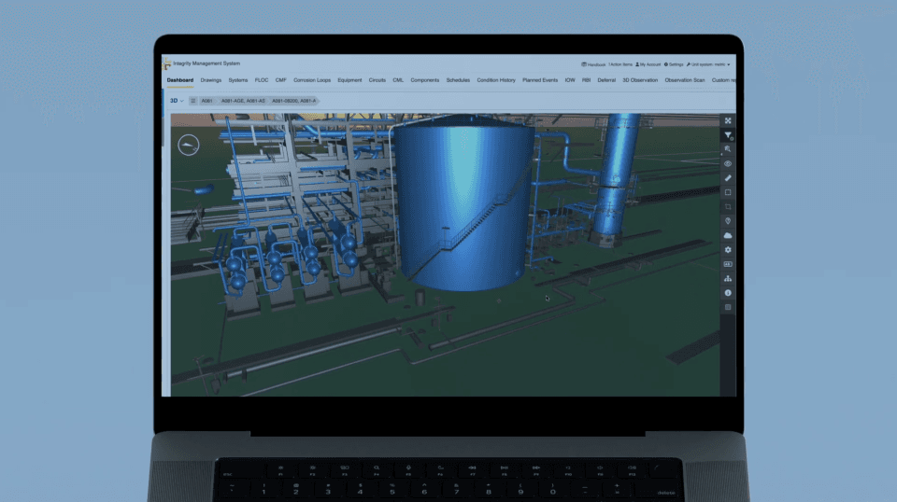Viewport: 897px width, 502px height.
Task: Expand the 3D view mode dropdown
Action: click(177, 100)
